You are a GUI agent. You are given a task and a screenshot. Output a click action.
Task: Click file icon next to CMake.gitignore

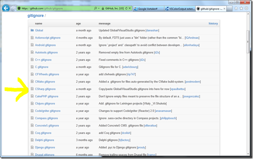pos(32,81)
